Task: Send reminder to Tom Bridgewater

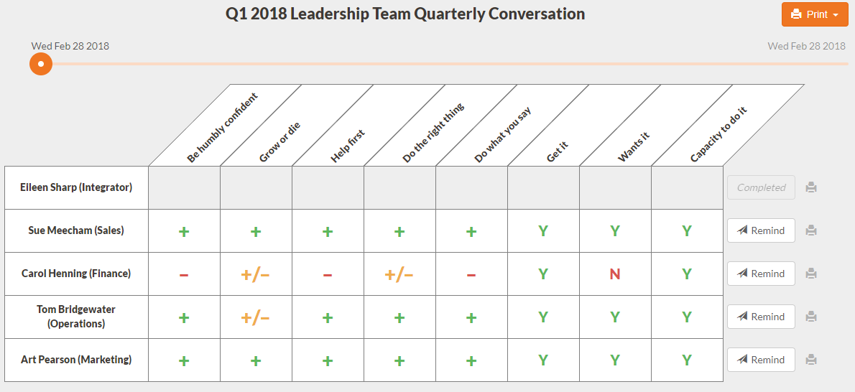Action: pos(761,317)
